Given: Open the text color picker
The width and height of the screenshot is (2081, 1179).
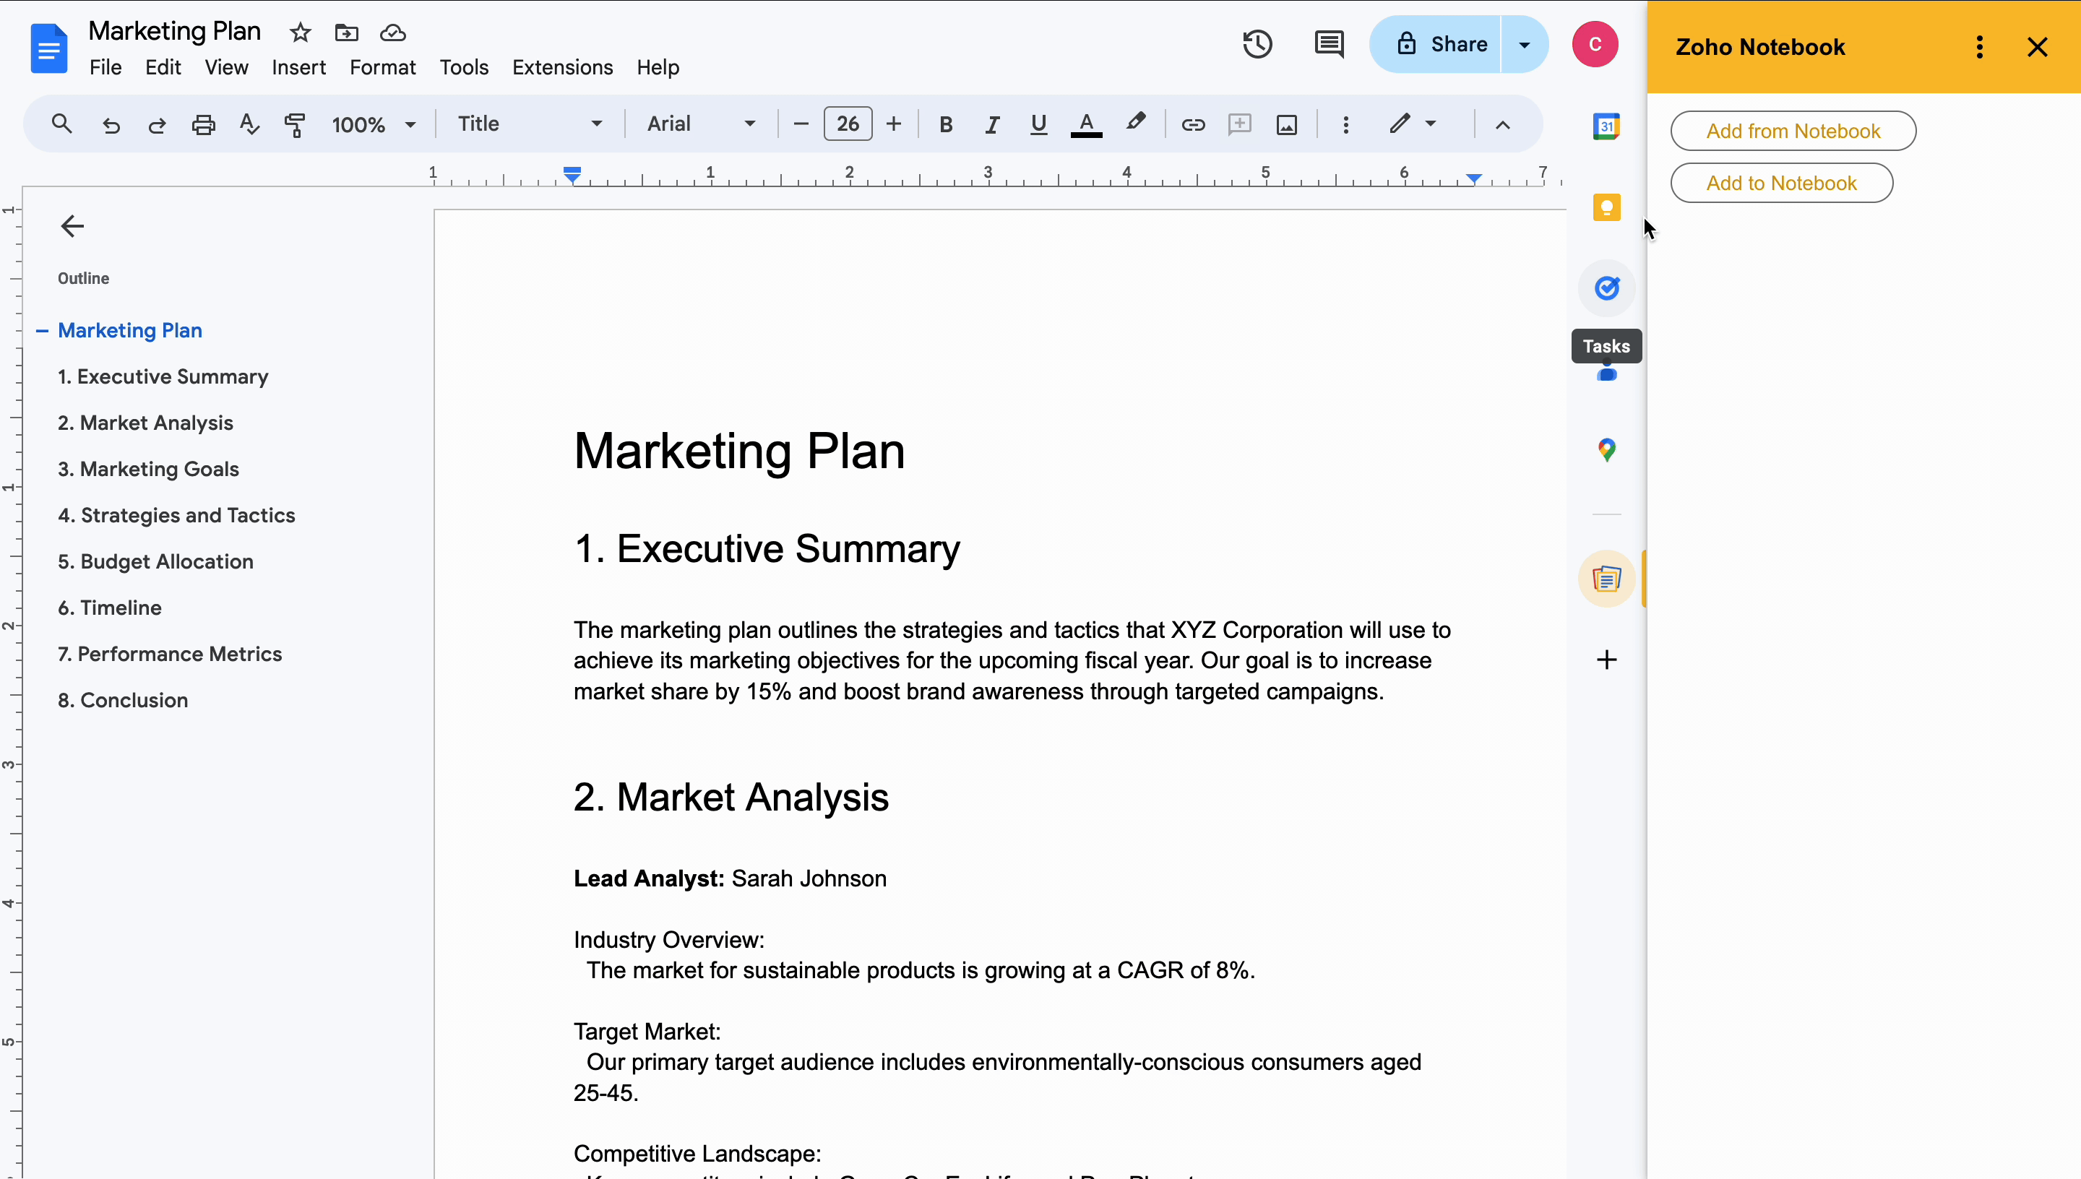Looking at the screenshot, I should click(1086, 125).
